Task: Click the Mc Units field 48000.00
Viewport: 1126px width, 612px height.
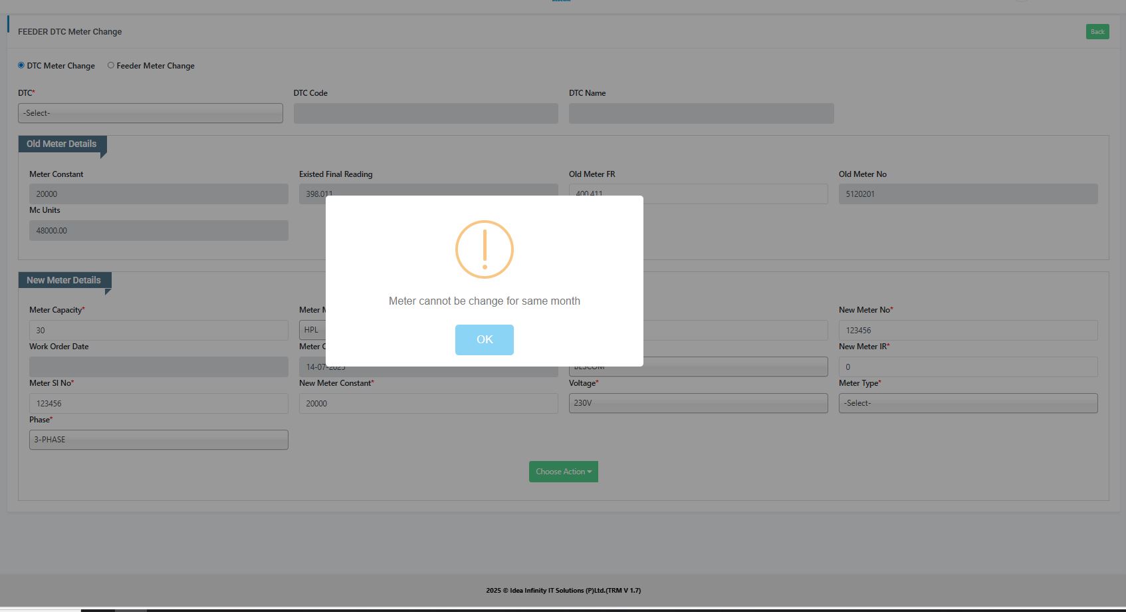Action: click(159, 230)
